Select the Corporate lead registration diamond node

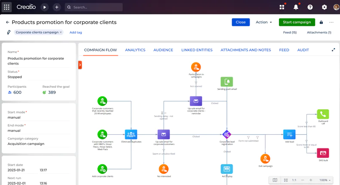pos(227,135)
